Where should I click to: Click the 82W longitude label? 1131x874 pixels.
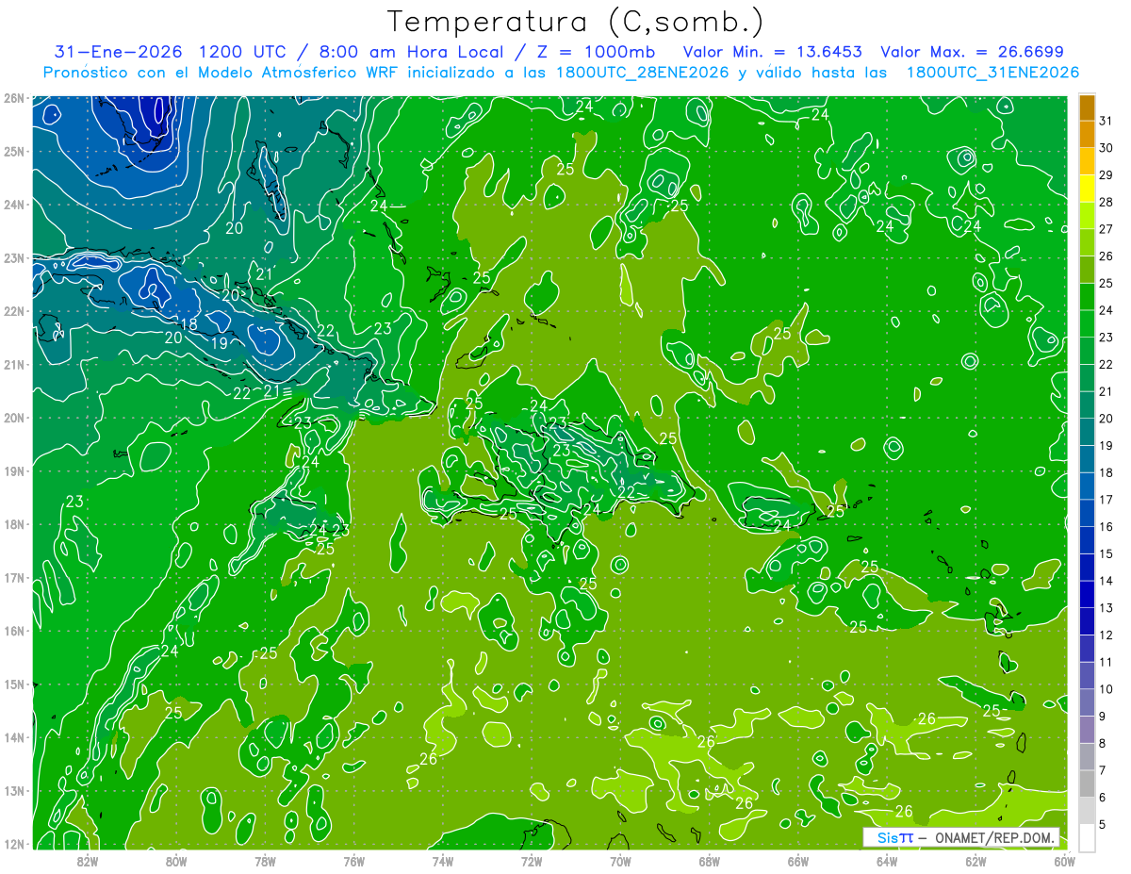88,861
